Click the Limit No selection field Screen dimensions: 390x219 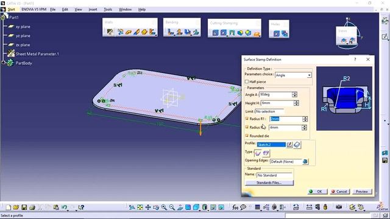tap(269, 111)
